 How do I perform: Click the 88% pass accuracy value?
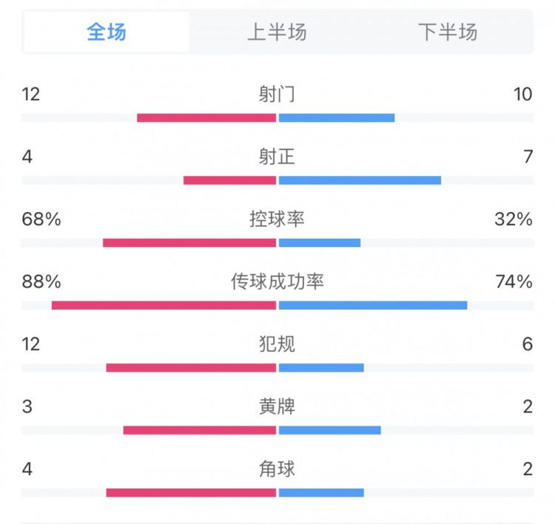41,282
